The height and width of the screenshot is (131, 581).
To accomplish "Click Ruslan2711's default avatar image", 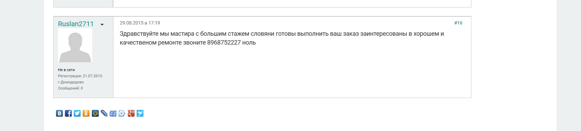I will pyautogui.click(x=75, y=45).
